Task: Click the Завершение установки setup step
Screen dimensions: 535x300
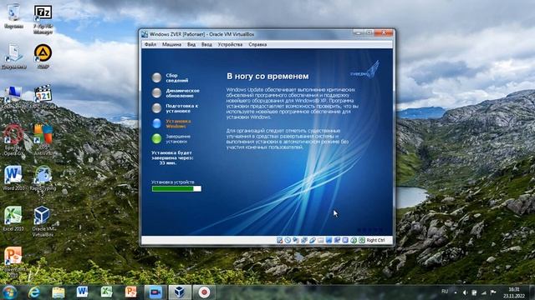Action: 171,138
